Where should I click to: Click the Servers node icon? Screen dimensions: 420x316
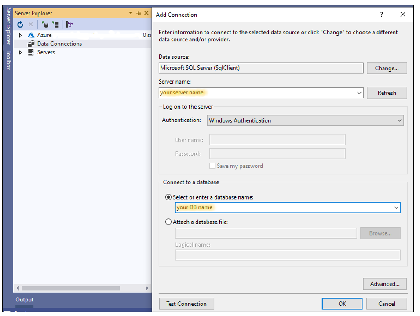coord(31,52)
